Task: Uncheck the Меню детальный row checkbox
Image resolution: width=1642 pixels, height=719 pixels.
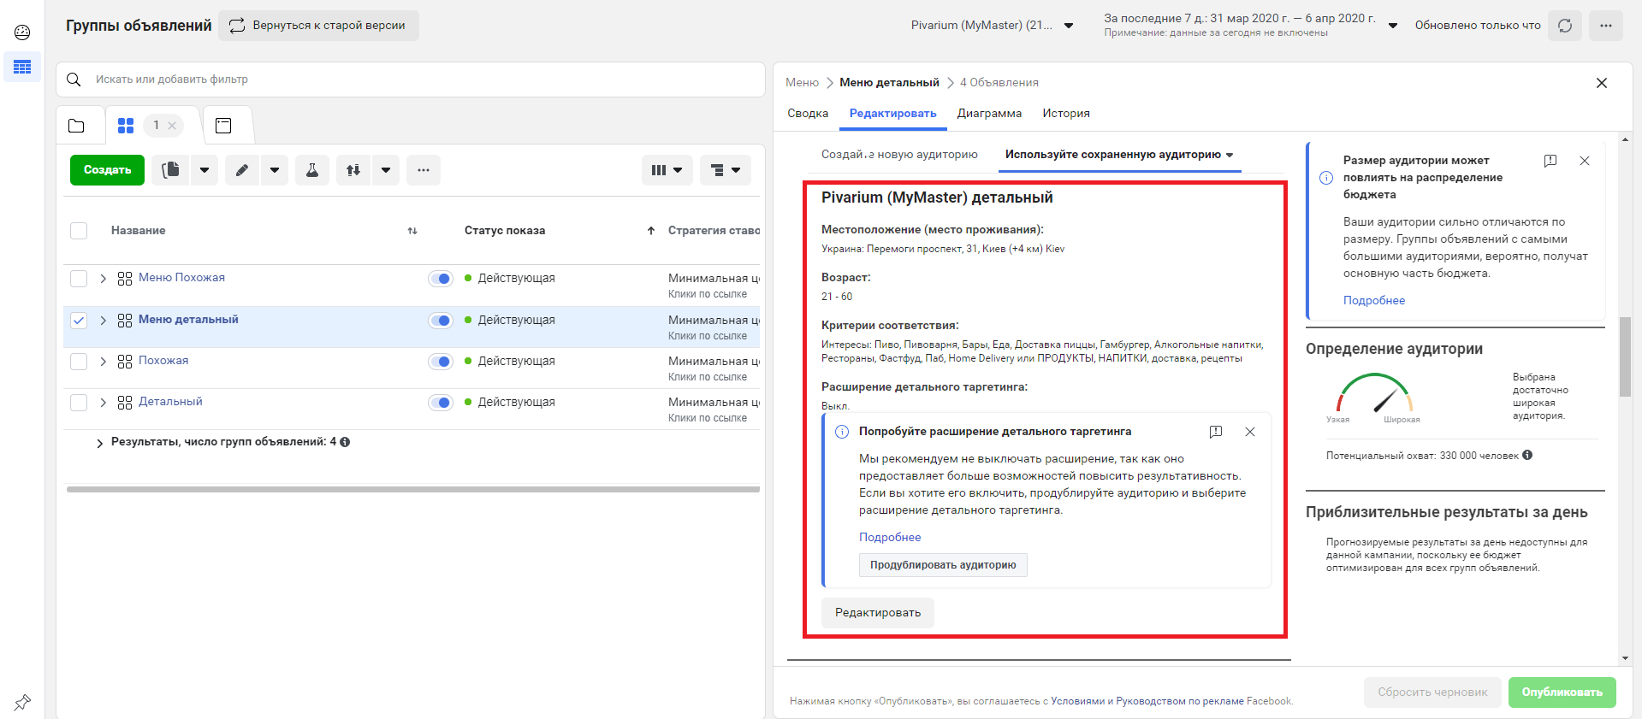Action: coord(79,321)
